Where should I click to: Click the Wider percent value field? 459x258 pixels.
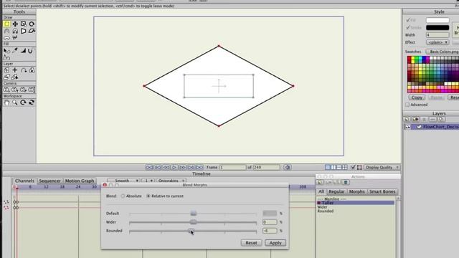(x=270, y=222)
